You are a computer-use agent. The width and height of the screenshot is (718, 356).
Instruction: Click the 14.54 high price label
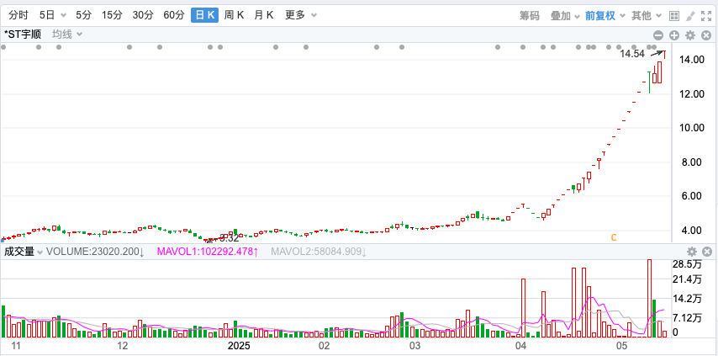[632, 54]
